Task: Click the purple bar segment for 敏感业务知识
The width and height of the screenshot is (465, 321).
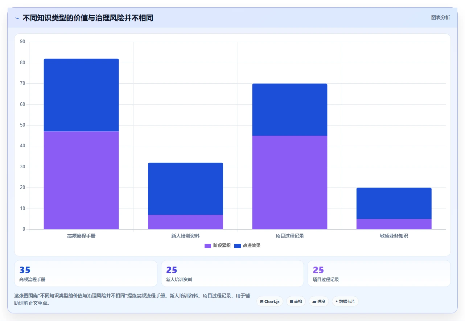Action: coord(394,224)
